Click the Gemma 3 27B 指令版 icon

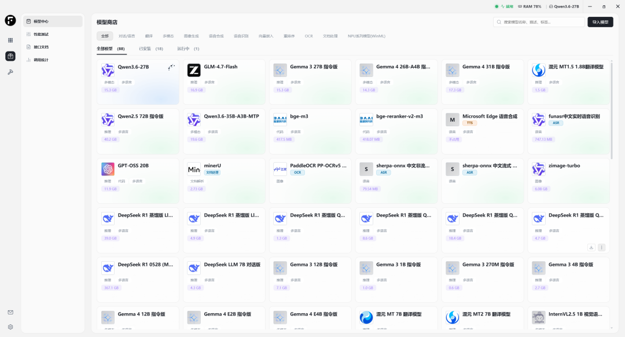point(280,70)
